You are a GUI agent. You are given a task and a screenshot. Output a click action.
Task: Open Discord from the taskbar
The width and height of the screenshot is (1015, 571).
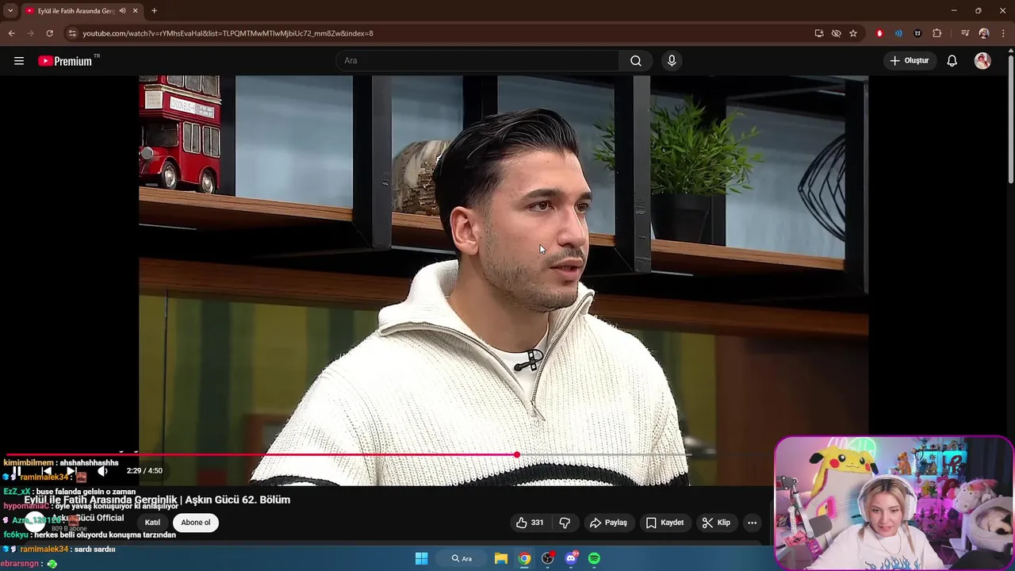click(x=571, y=558)
